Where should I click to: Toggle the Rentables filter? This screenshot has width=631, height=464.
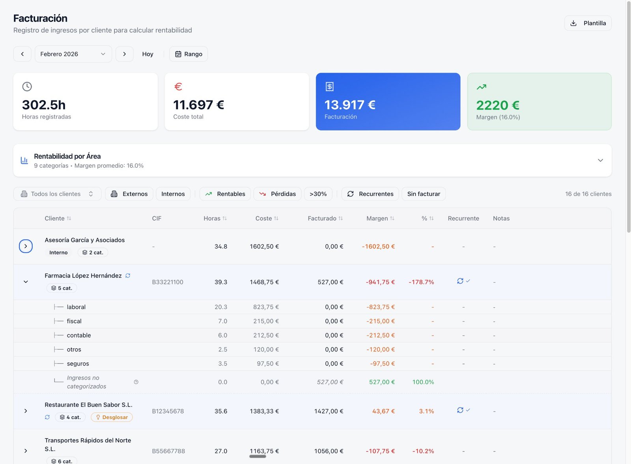click(225, 194)
